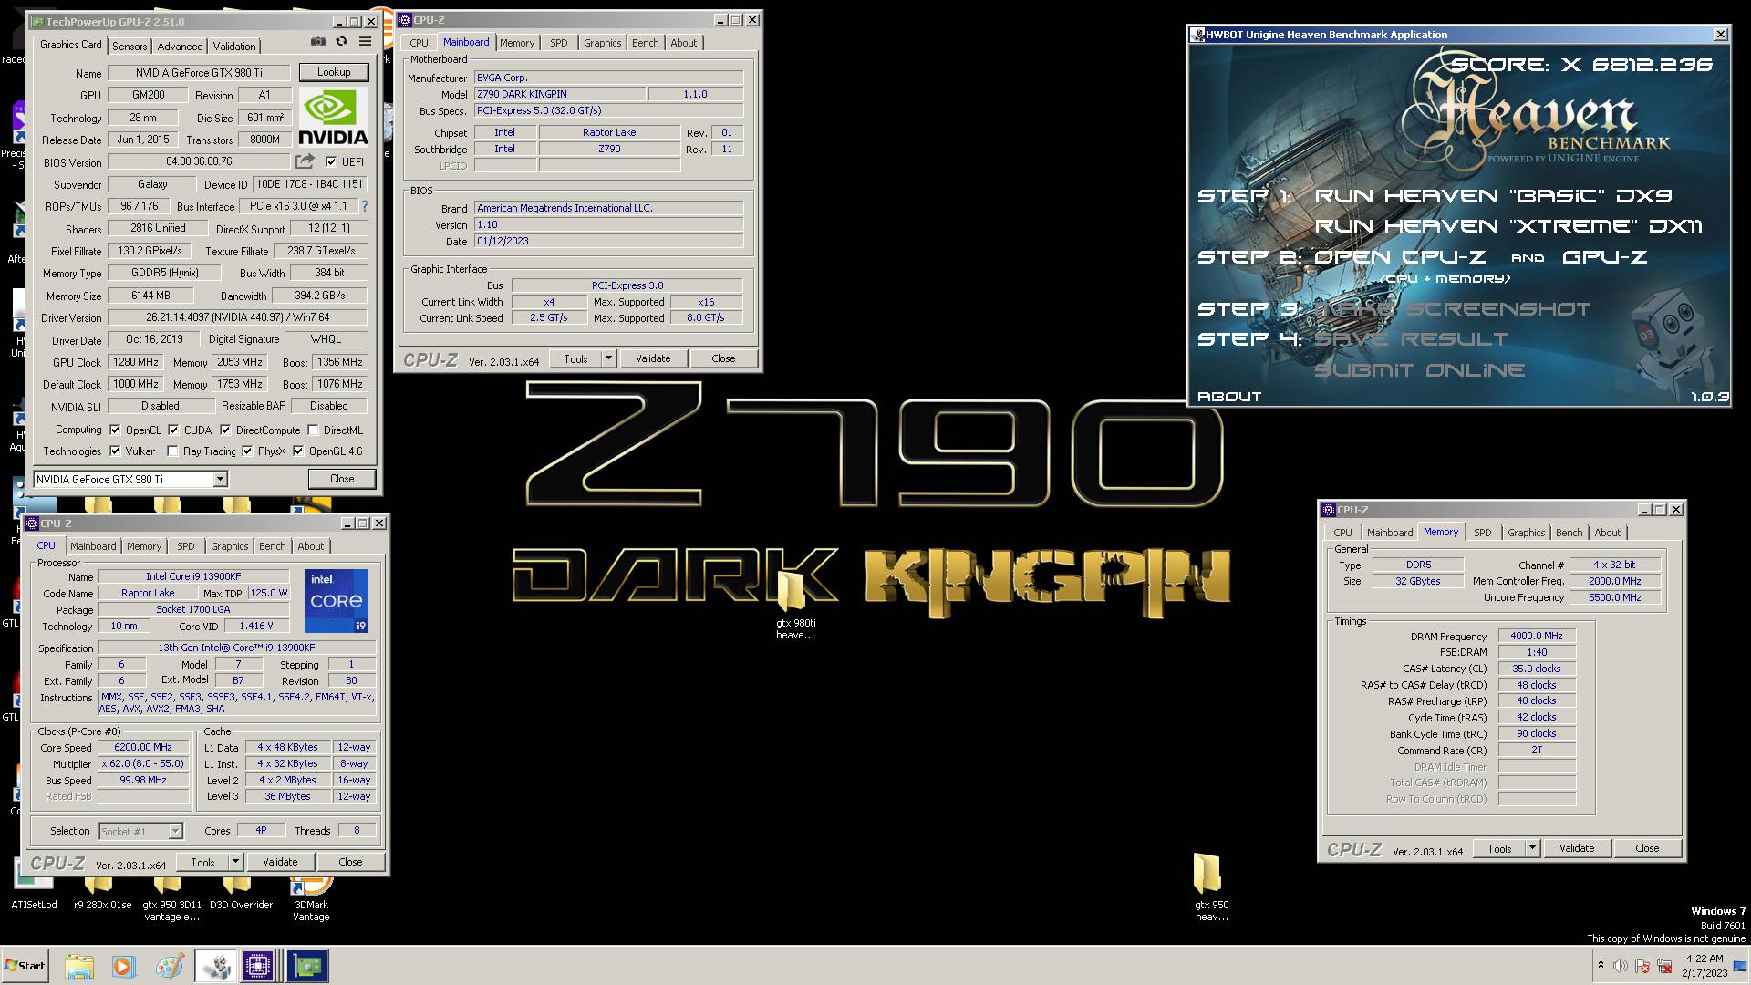Click the Action Center flag tray icon
The width and height of the screenshot is (1751, 985).
click(x=1642, y=966)
